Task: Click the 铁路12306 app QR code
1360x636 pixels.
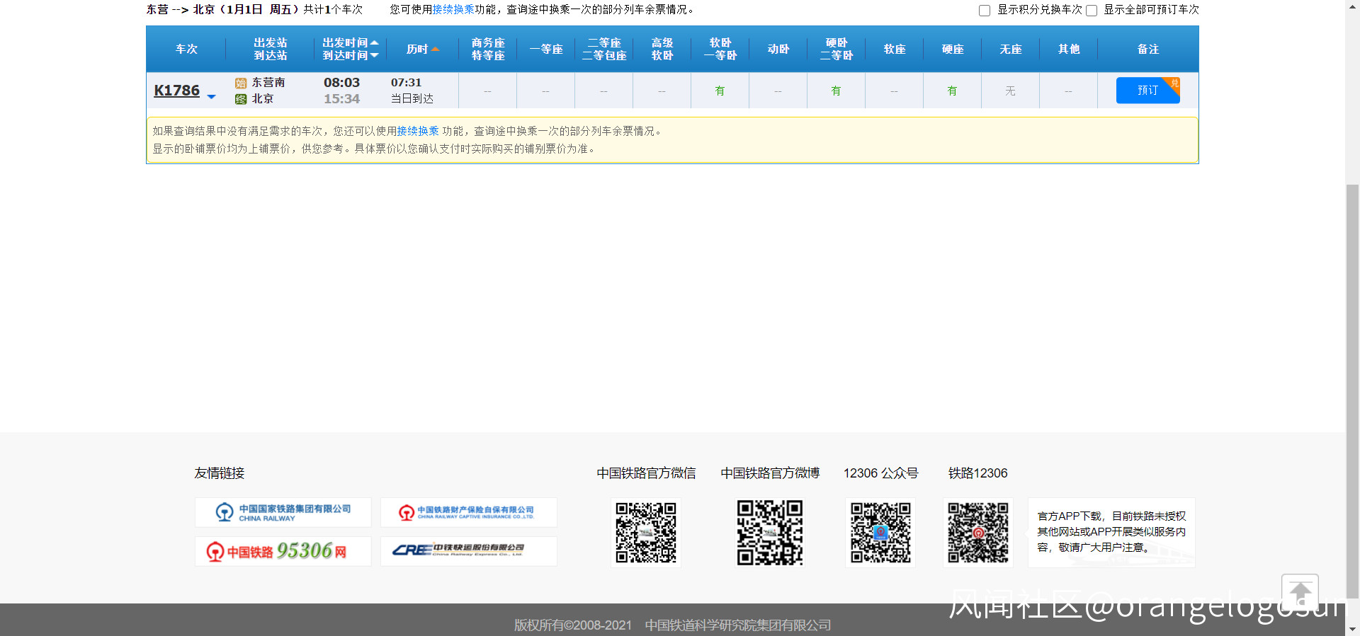Action: pos(977,533)
